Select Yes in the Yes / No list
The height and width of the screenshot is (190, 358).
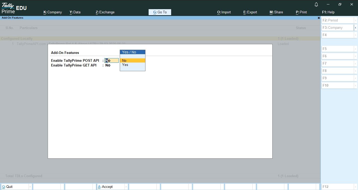pyautogui.click(x=133, y=65)
